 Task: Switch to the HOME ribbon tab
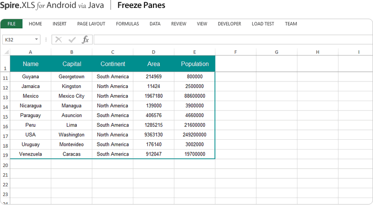pos(35,24)
